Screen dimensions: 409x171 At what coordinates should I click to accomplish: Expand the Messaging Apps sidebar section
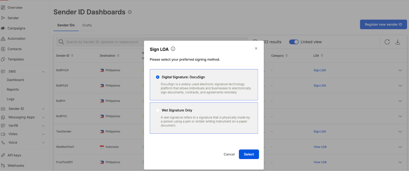coord(43,117)
